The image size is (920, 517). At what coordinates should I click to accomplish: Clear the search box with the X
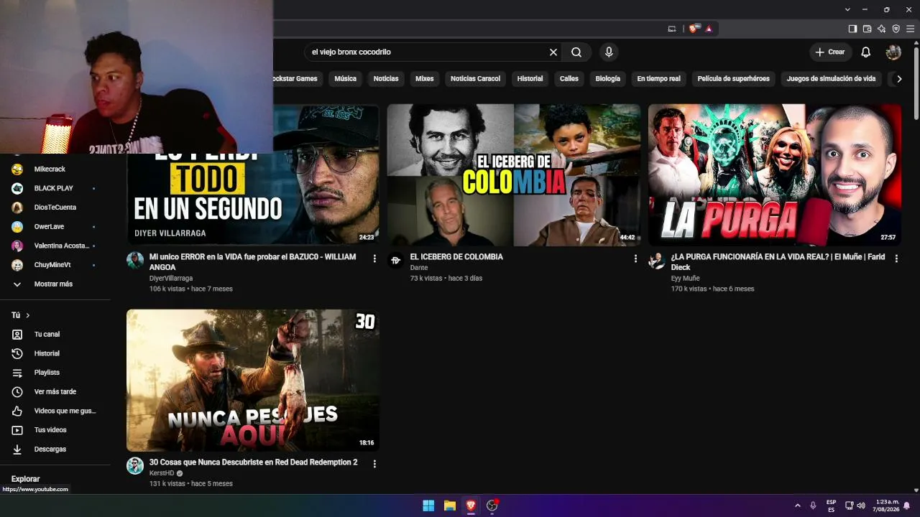click(x=553, y=52)
